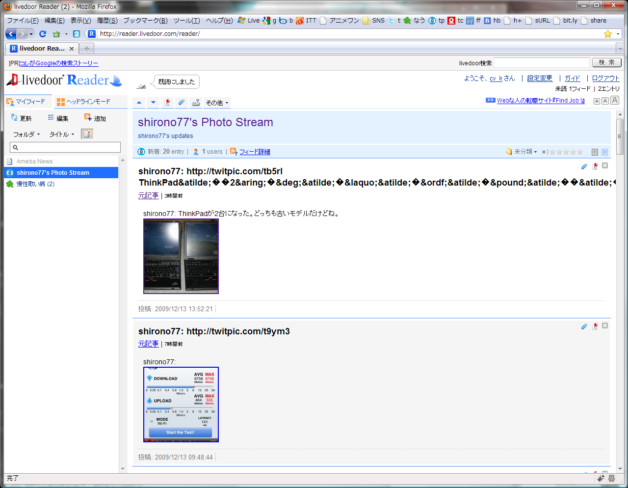Open new tab with plus button
Viewport: 628px width, 488px height.
87,49
